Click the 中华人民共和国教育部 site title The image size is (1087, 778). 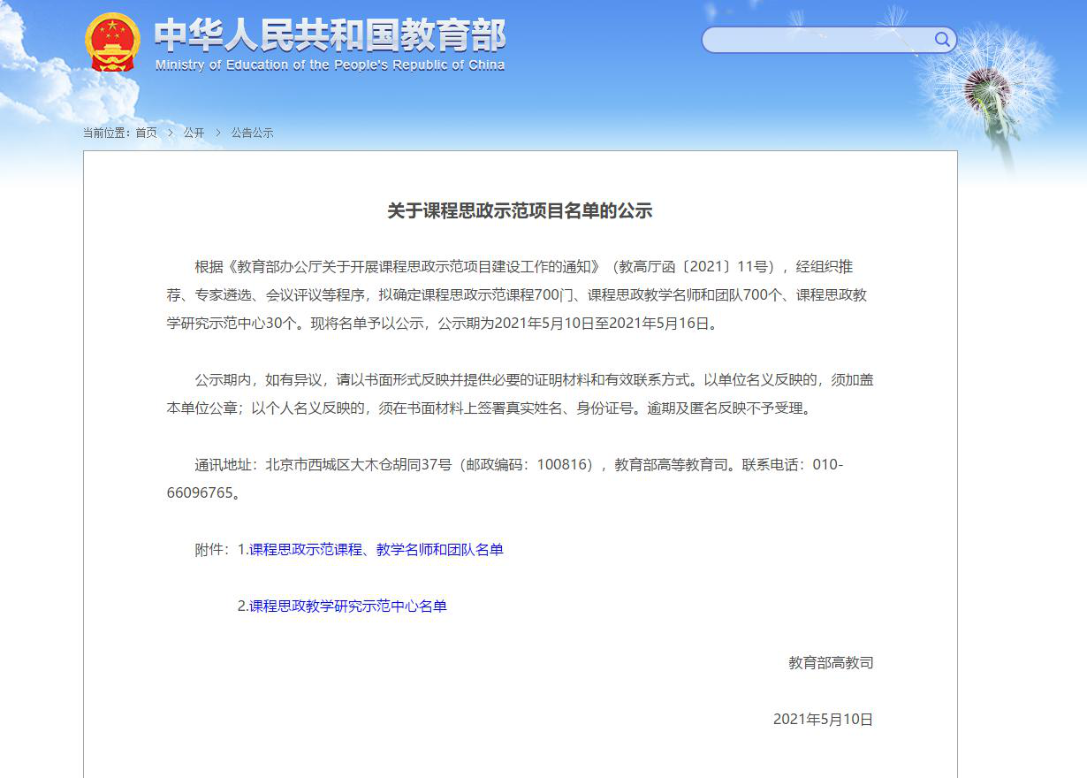click(x=330, y=35)
